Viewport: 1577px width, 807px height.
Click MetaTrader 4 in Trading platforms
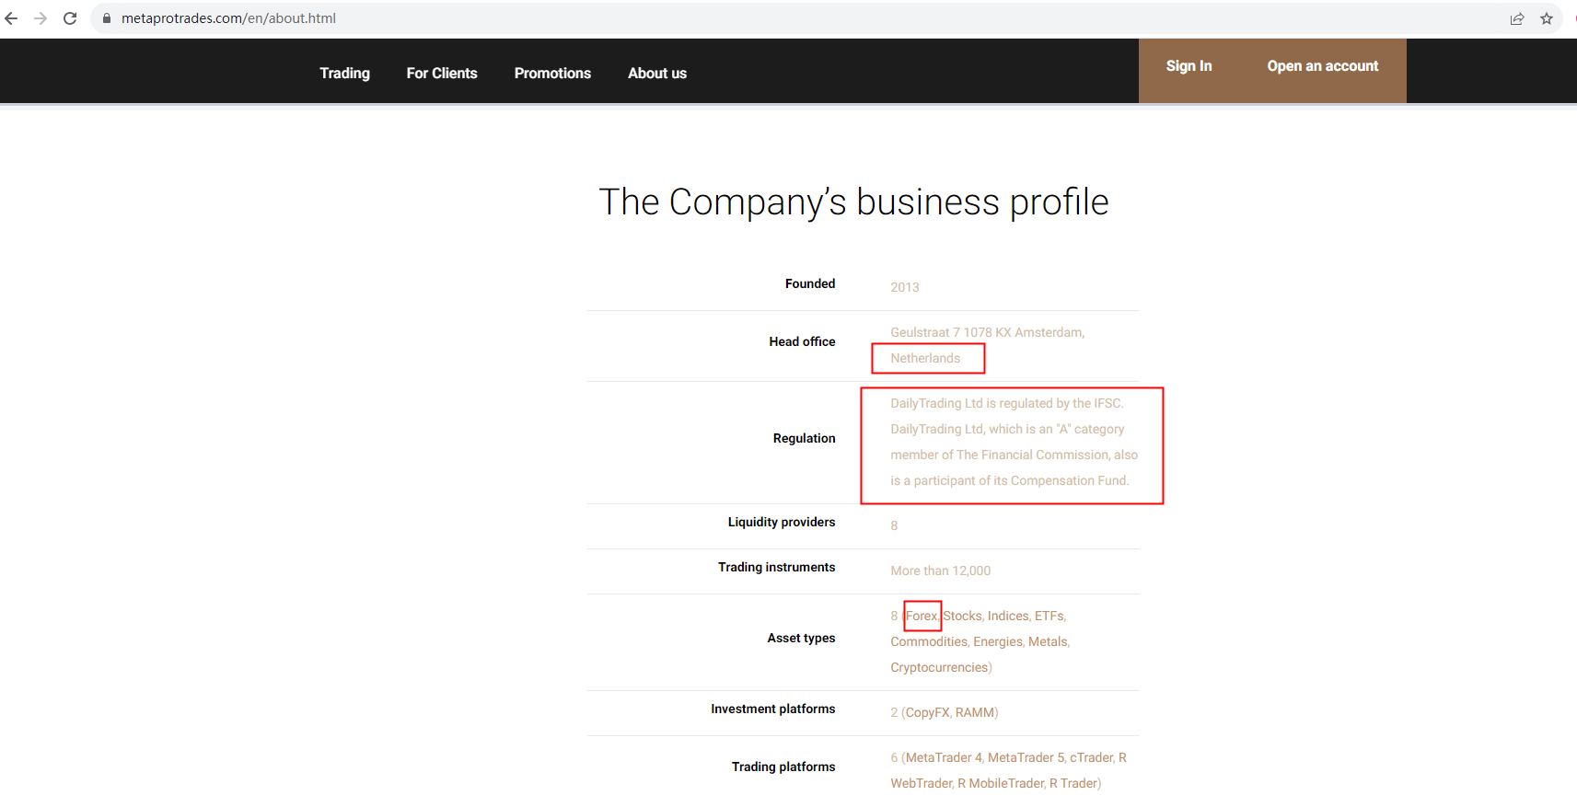pos(938,757)
